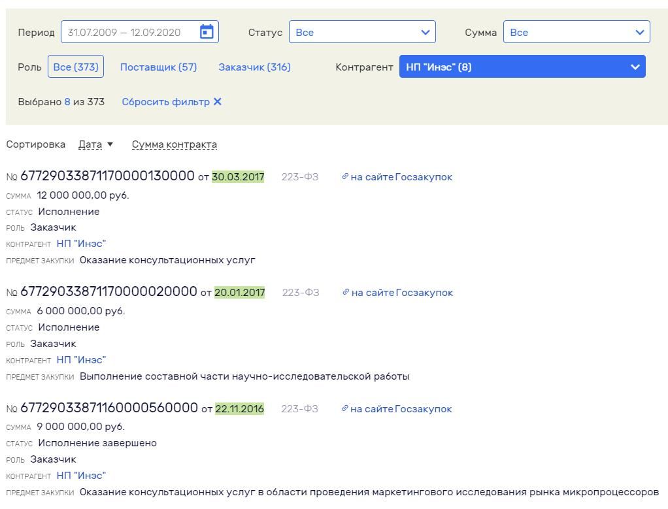Click the amount 6 000 000,00 руб.
Viewport: 668px width, 509px height.
pos(81,311)
